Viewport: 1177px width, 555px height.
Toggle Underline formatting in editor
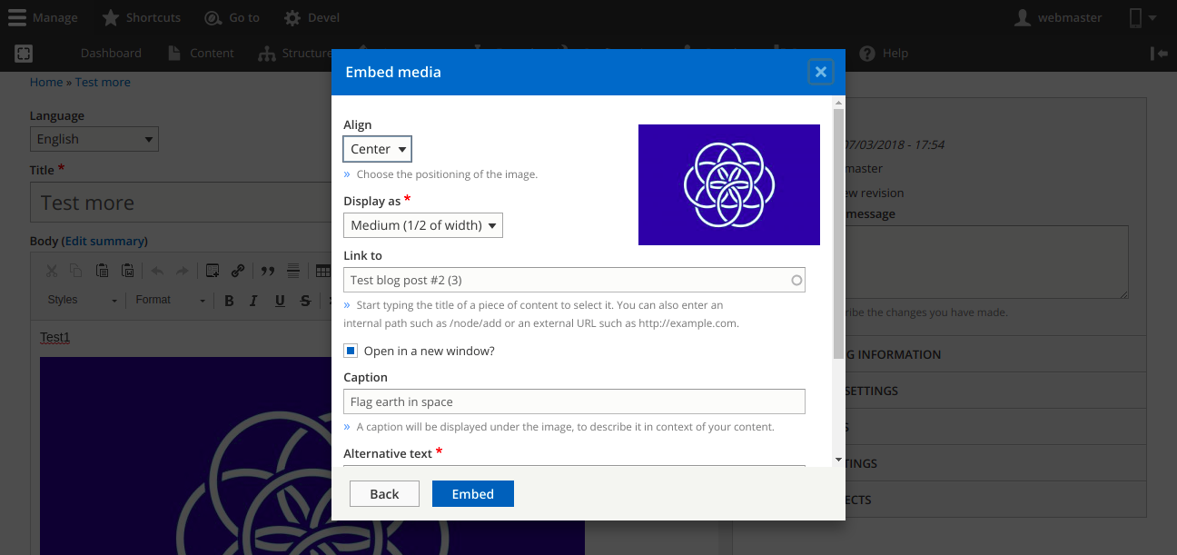(280, 301)
